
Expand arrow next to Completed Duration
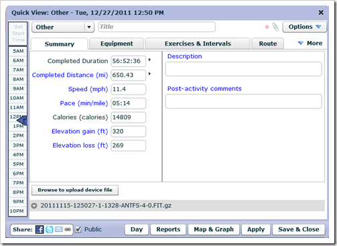click(x=149, y=60)
